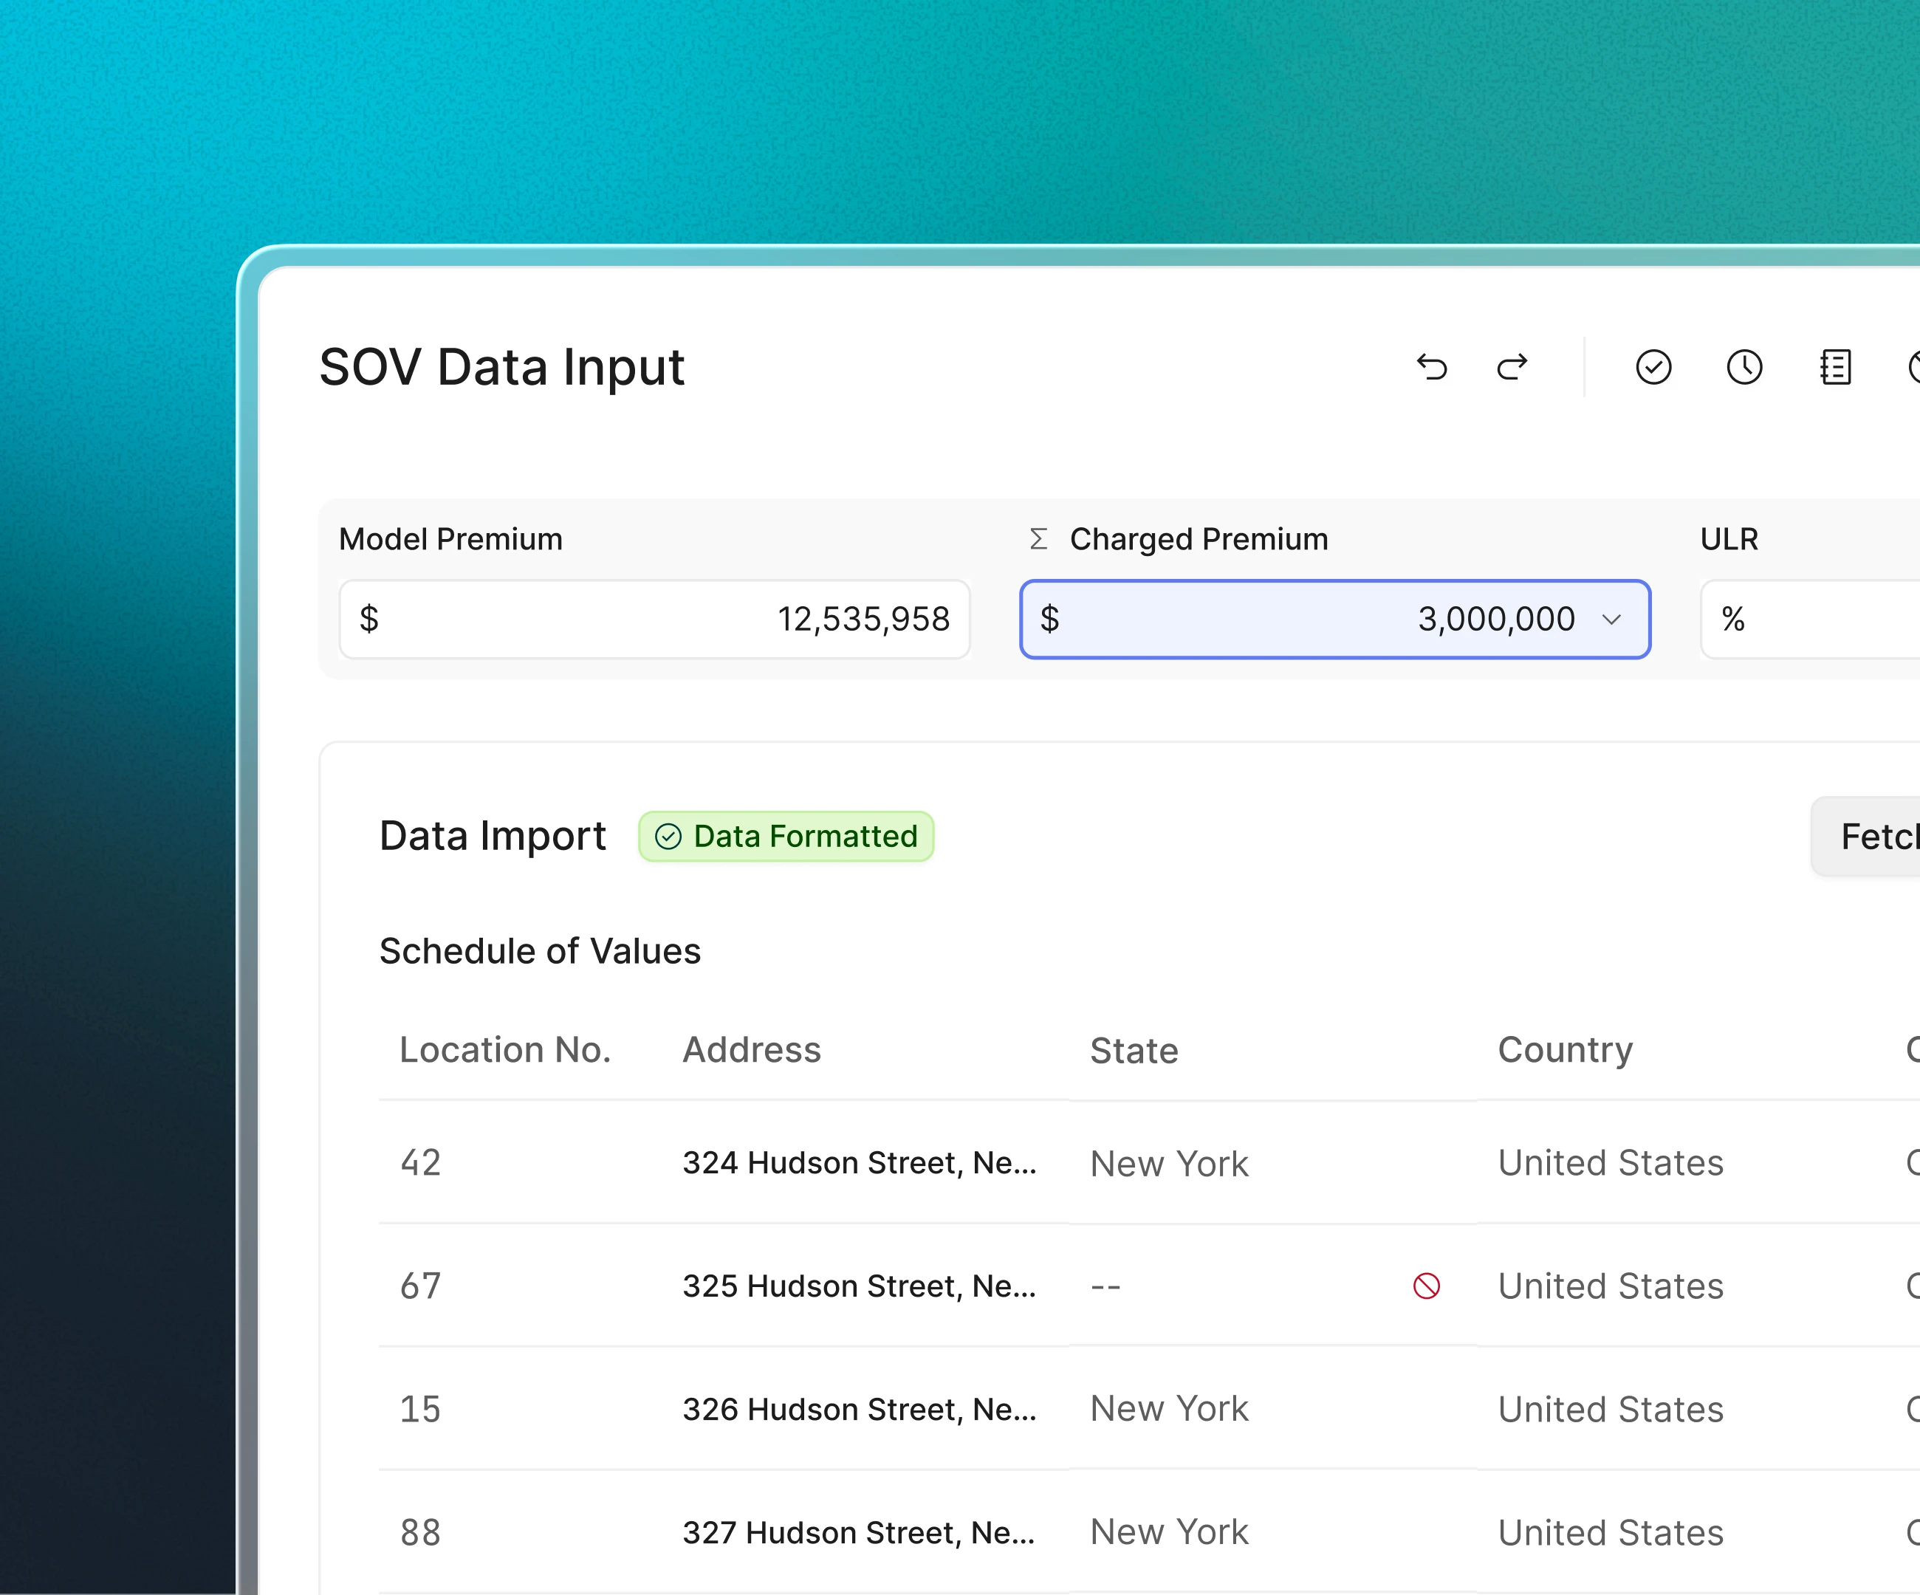Click the Model Premium input field
Screen dimensions: 1920x1595
[x=654, y=620]
